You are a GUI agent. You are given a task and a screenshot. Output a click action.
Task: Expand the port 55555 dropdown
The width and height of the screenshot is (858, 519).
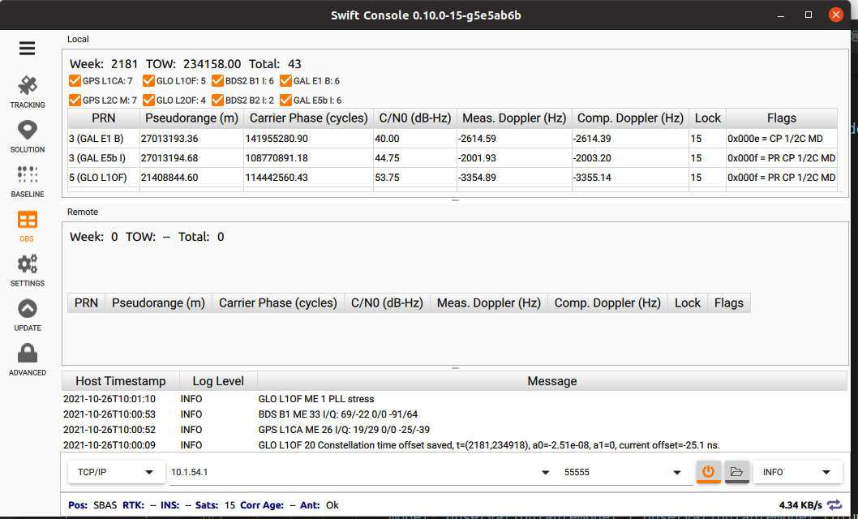[x=677, y=473]
